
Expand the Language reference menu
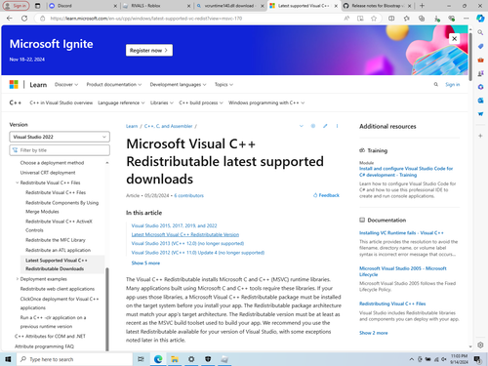(121, 102)
